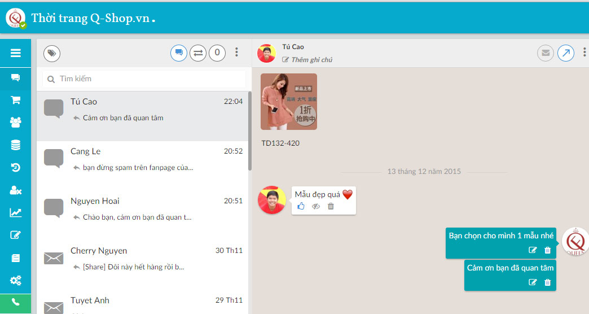This screenshot has width=589, height=314.
Task: Click the envelope message button in chat header
Action: pyautogui.click(x=546, y=53)
